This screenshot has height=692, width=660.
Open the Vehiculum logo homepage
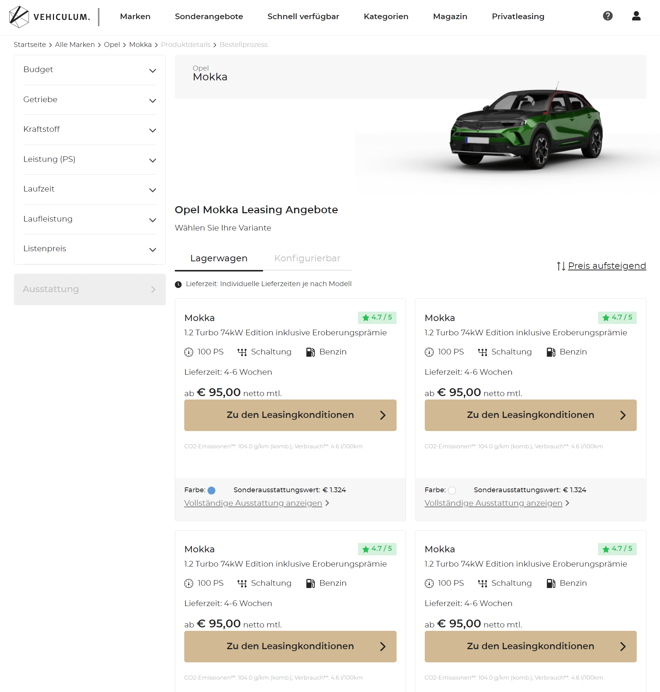pos(50,17)
